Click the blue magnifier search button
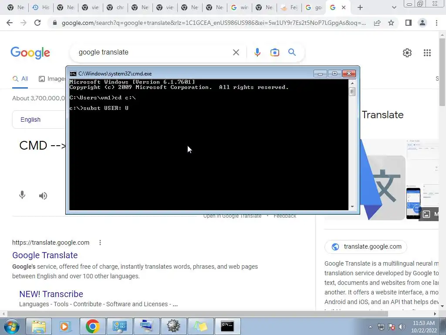This screenshot has height=335, width=446. click(292, 52)
